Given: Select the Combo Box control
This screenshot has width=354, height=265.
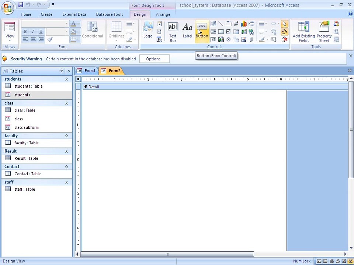Looking at the screenshot, I should 213,24.
